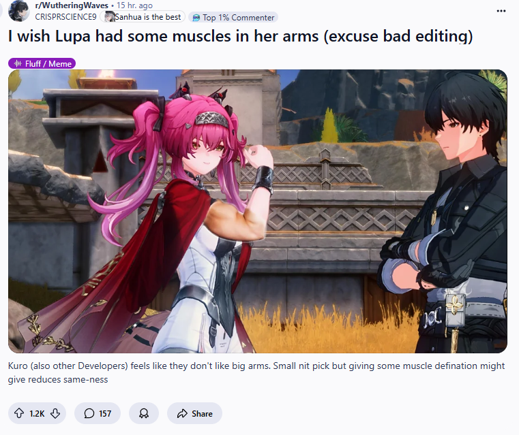
Task: Open the 157 comments
Action: [x=98, y=413]
